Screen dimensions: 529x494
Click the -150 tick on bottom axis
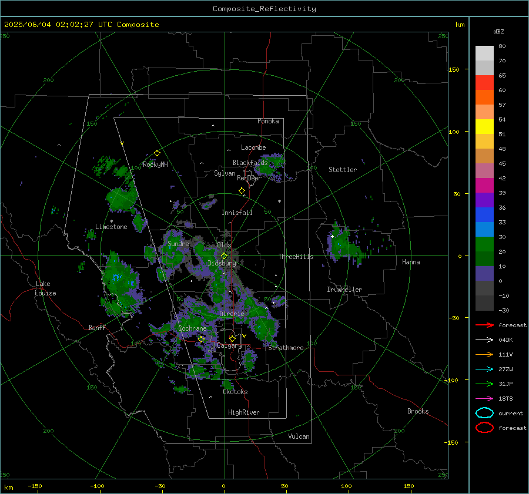click(35, 486)
